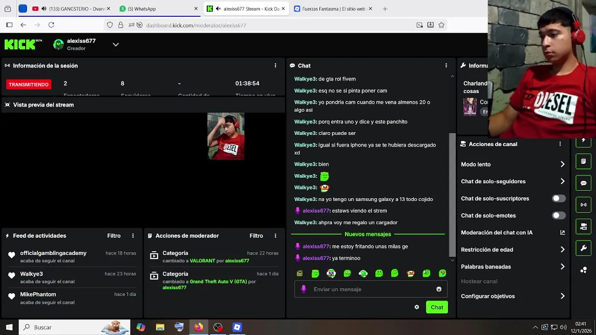596x335 pixels.
Task: Click the browser address bar URL
Action: (196, 25)
